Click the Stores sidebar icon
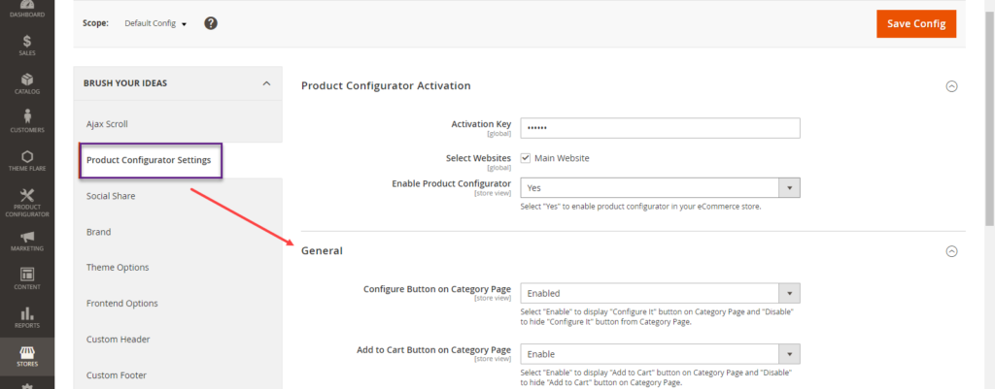Image resolution: width=995 pixels, height=389 pixels. click(x=27, y=356)
